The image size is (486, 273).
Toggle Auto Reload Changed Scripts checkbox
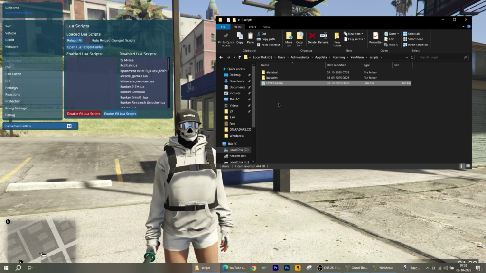click(88, 40)
